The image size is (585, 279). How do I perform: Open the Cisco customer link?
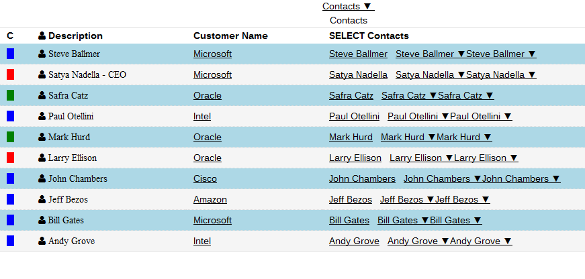point(205,178)
